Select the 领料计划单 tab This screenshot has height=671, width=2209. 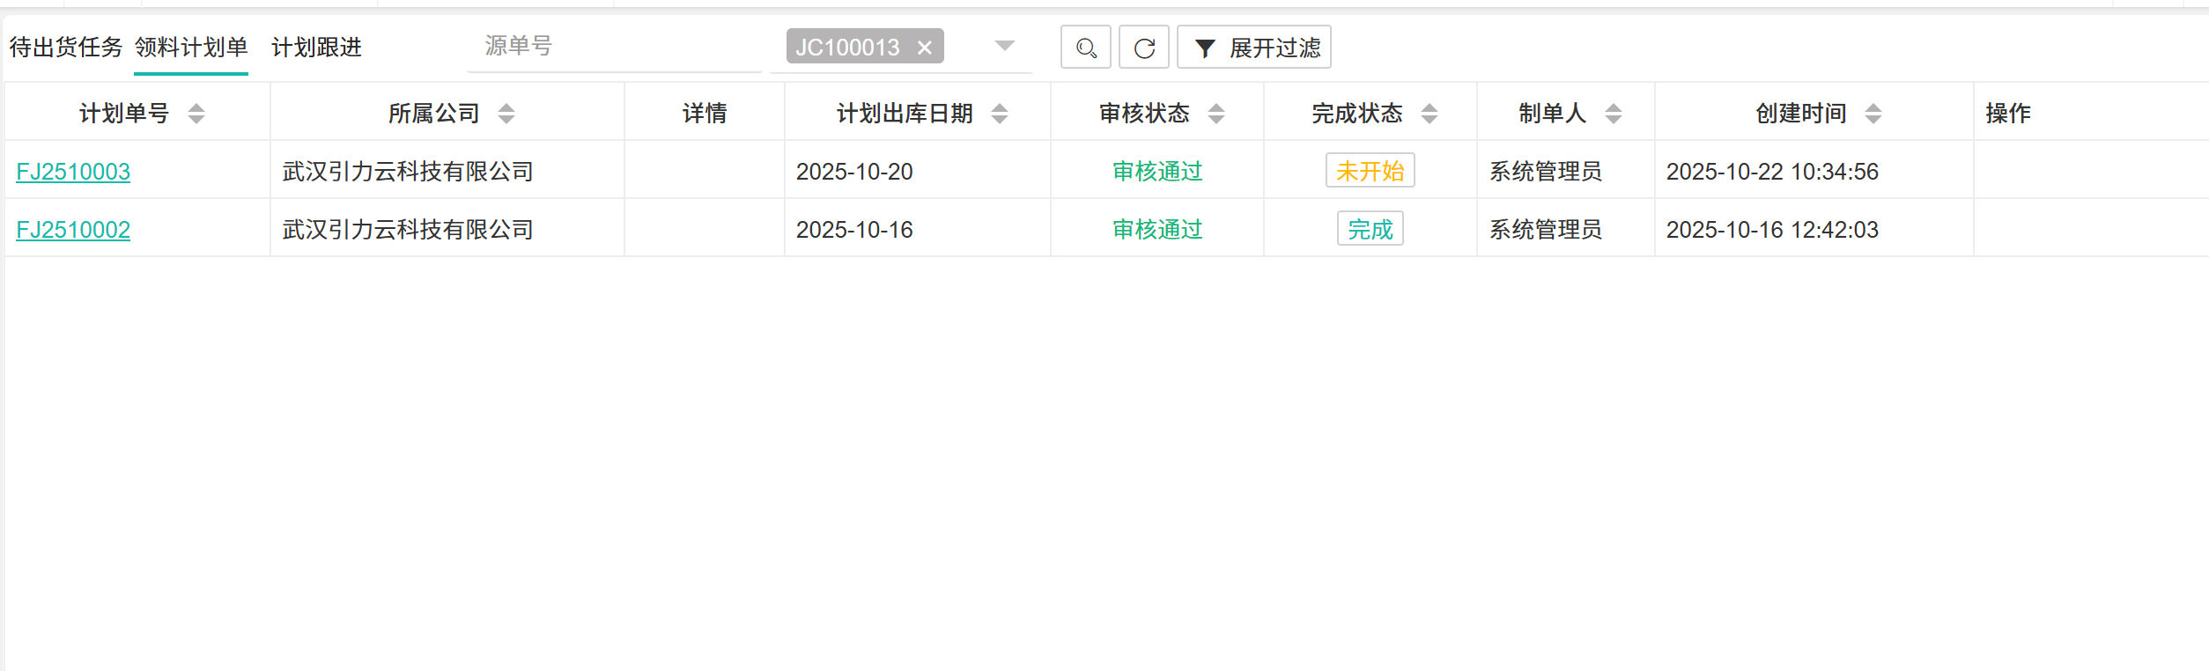point(191,48)
